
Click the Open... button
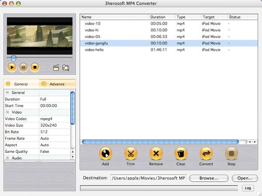[x=245, y=178]
